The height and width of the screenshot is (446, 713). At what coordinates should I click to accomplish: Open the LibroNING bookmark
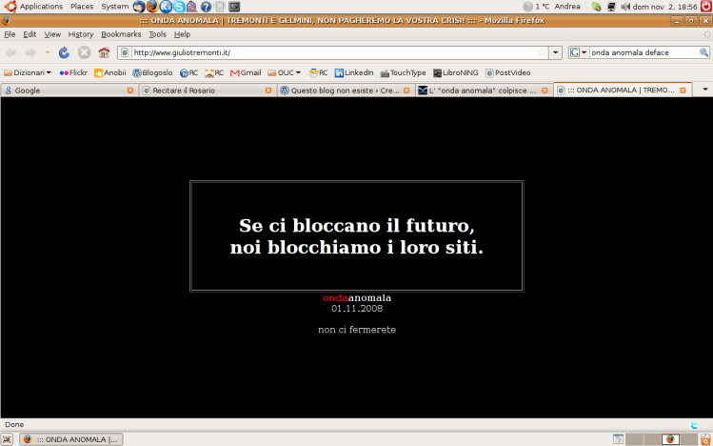(456, 72)
